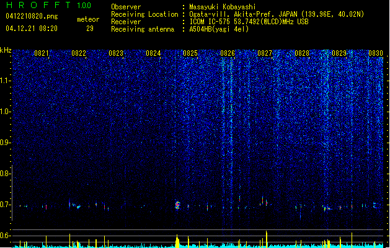The image size is (390, 248).
Task: Click the 0.8 kHz axis tick label
Action: [6, 174]
